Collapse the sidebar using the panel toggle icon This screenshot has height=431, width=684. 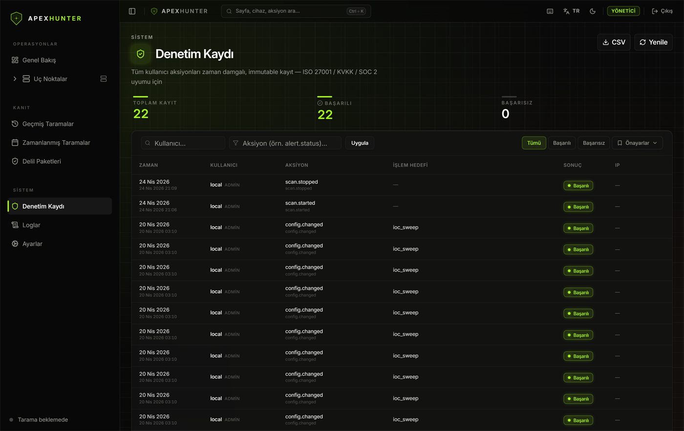tap(132, 11)
